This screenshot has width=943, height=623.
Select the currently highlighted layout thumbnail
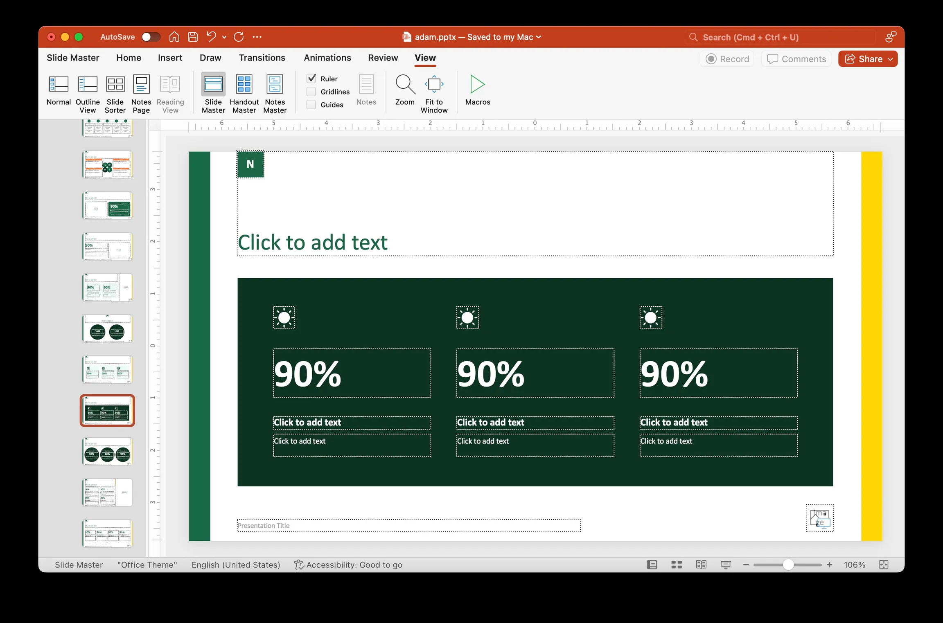(107, 411)
